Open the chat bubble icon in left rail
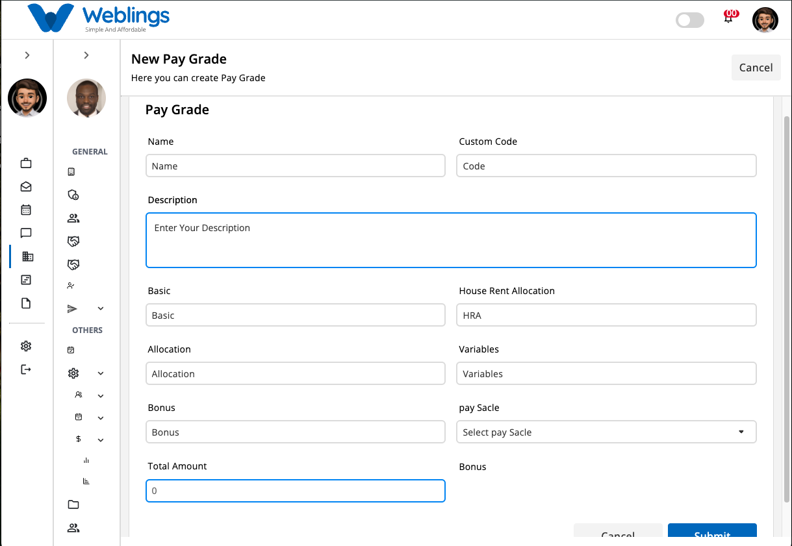Viewport: 792px width, 546px height. pyautogui.click(x=26, y=233)
